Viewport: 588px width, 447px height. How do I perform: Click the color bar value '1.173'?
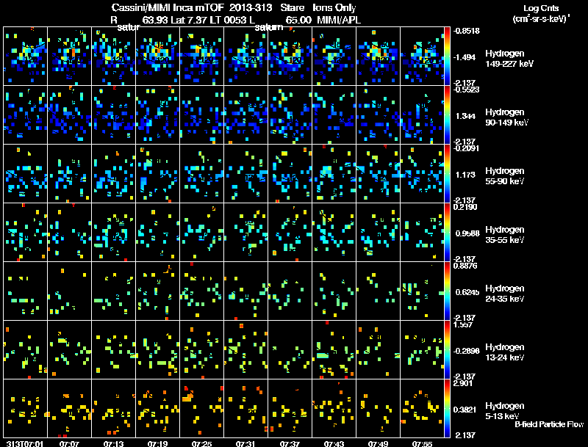(465, 175)
